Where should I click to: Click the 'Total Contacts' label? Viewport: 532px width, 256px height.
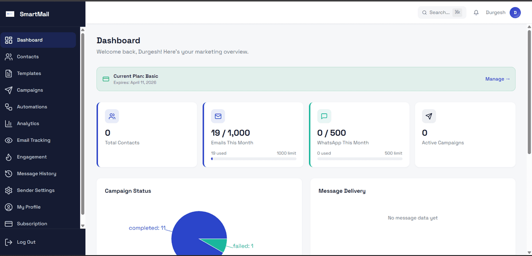(x=122, y=143)
